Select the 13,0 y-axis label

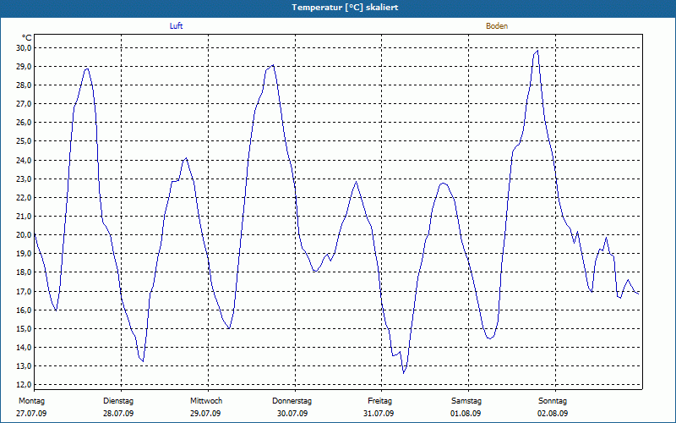(x=24, y=366)
